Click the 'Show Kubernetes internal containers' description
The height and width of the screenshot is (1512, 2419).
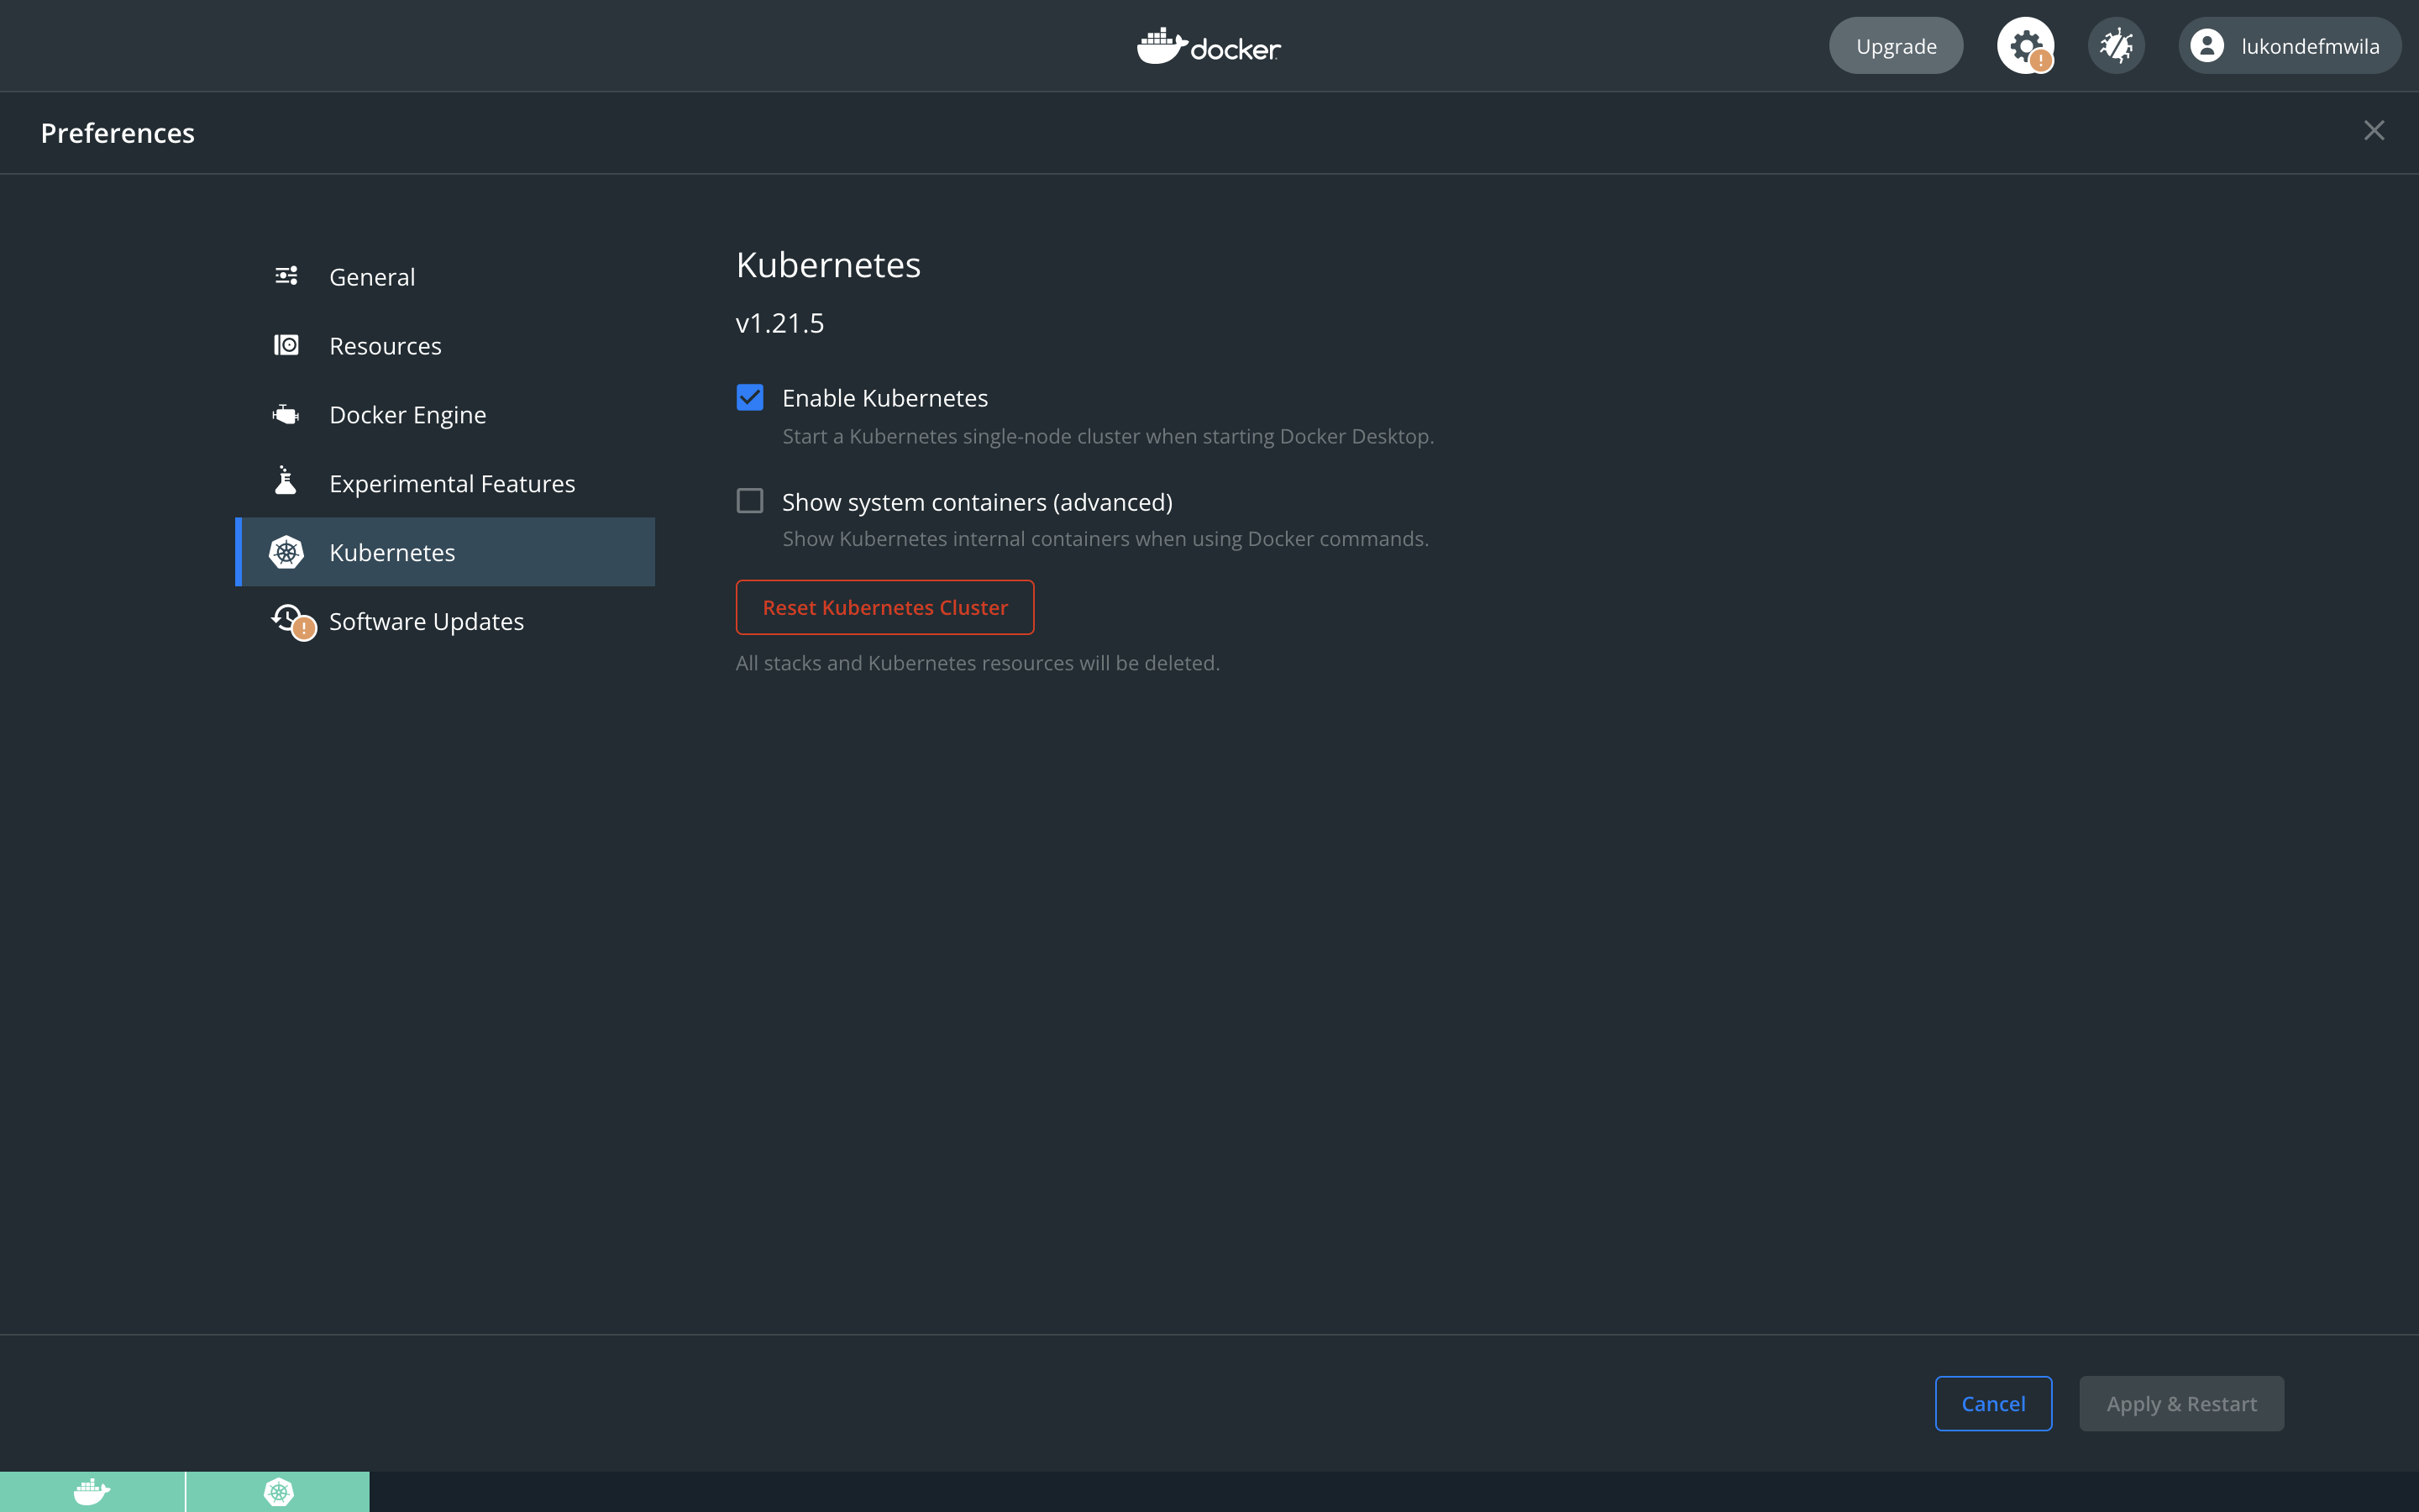1105,539
